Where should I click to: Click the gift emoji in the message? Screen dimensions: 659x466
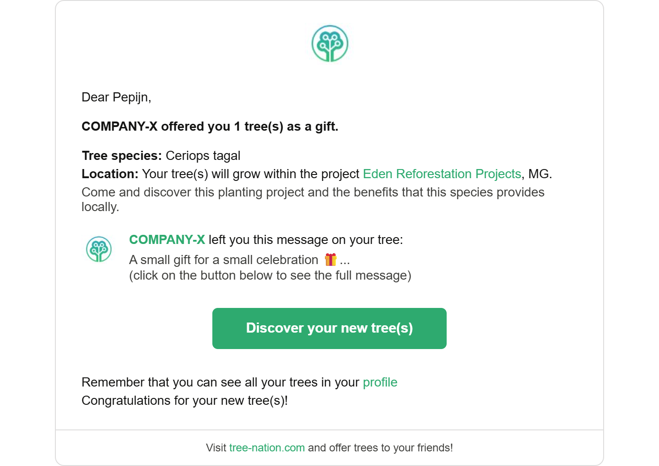(330, 259)
